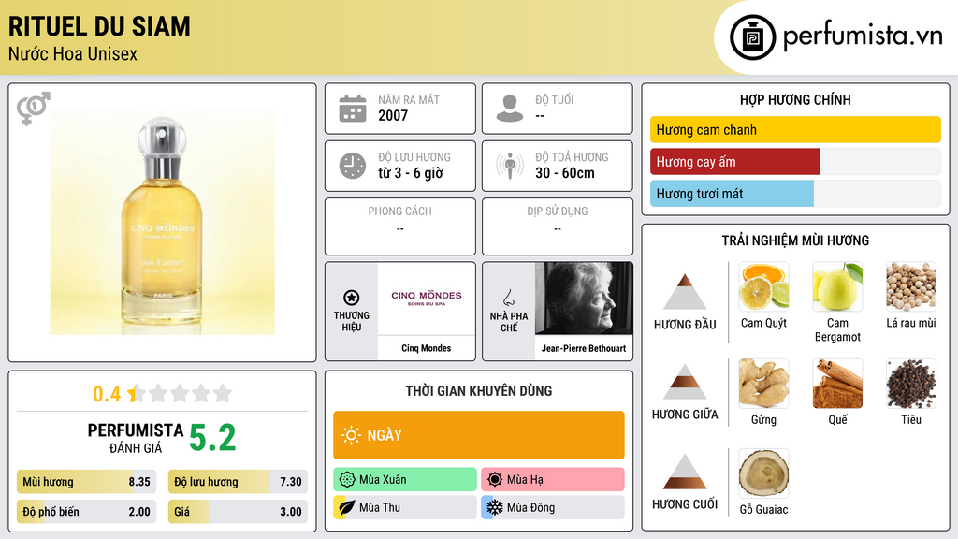Click the star badge icon above Thương hiệu
This screenshot has height=539, width=958.
pos(352,298)
